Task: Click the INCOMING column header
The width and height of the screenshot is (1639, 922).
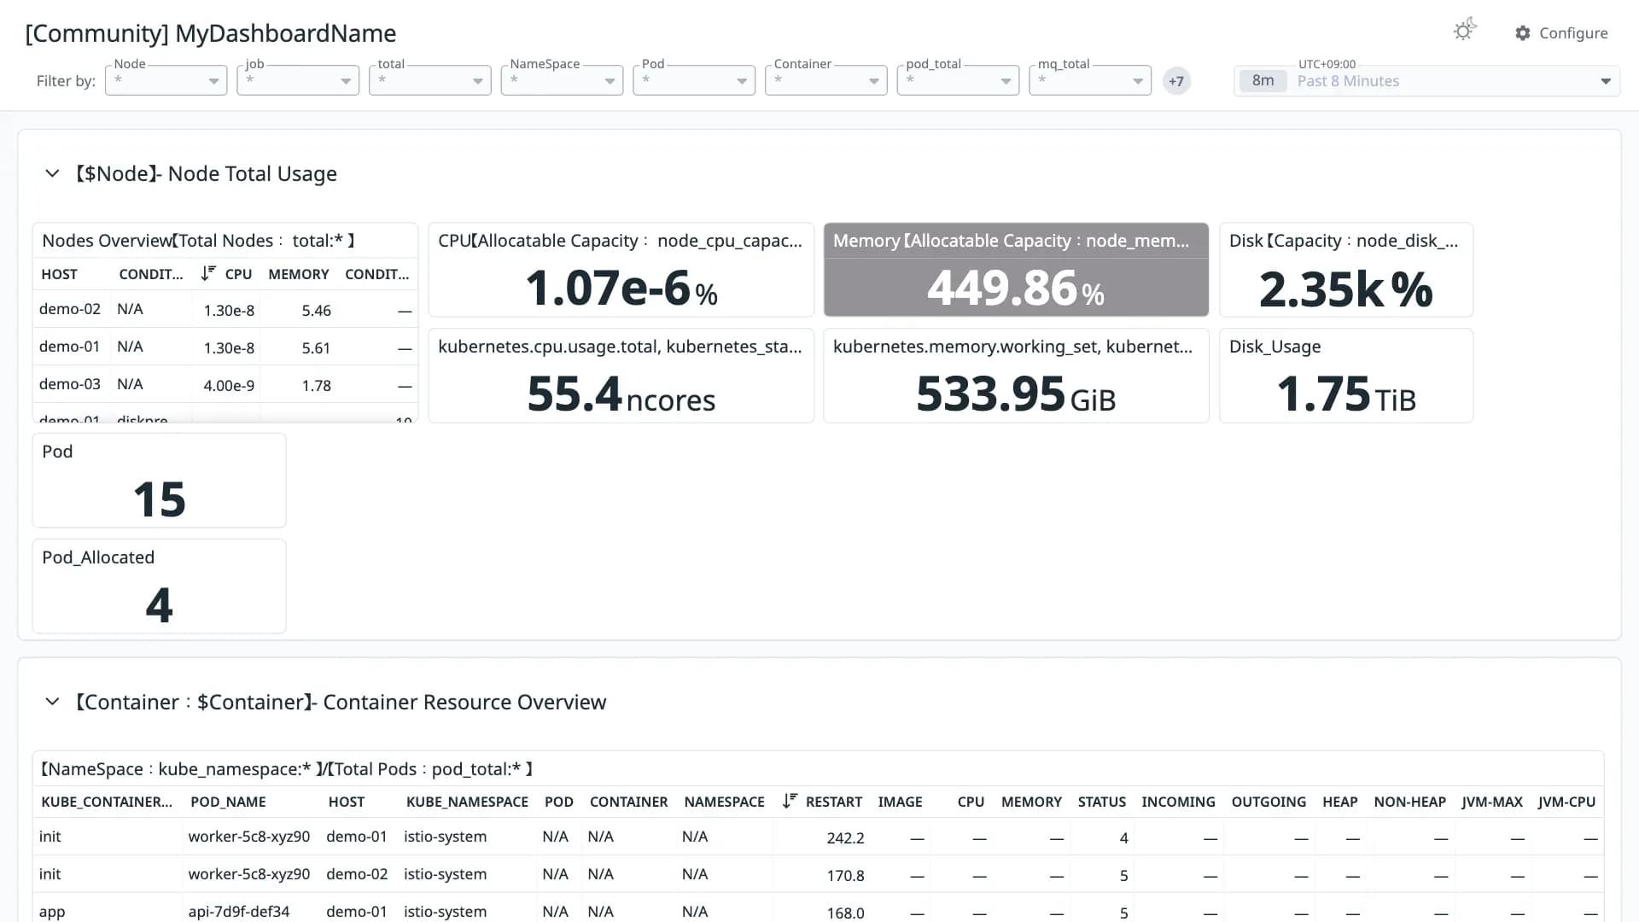Action: click(x=1178, y=802)
